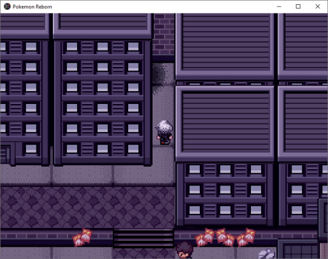Click the red flower cluster left of staircase
This screenshot has width=328, height=259.
(x=82, y=238)
